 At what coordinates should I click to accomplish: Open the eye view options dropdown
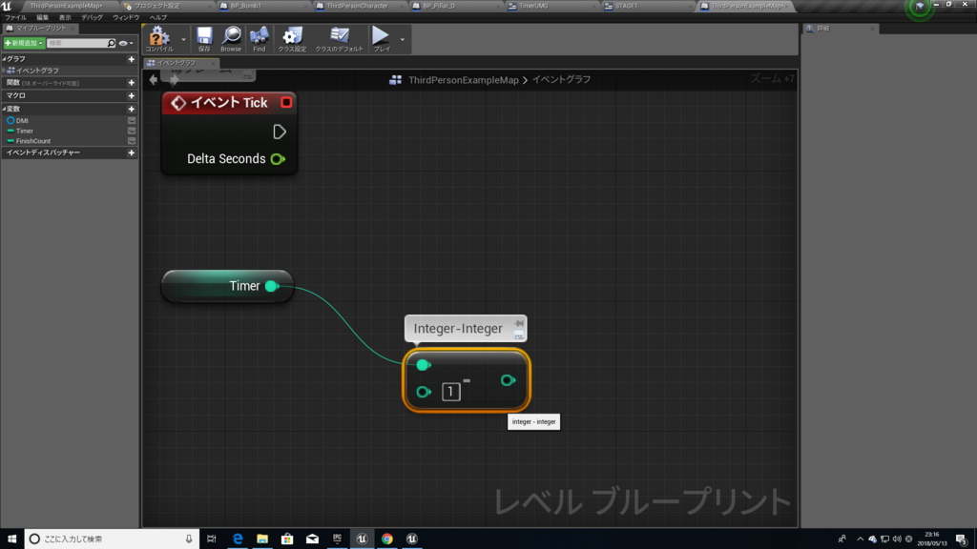tap(126, 43)
